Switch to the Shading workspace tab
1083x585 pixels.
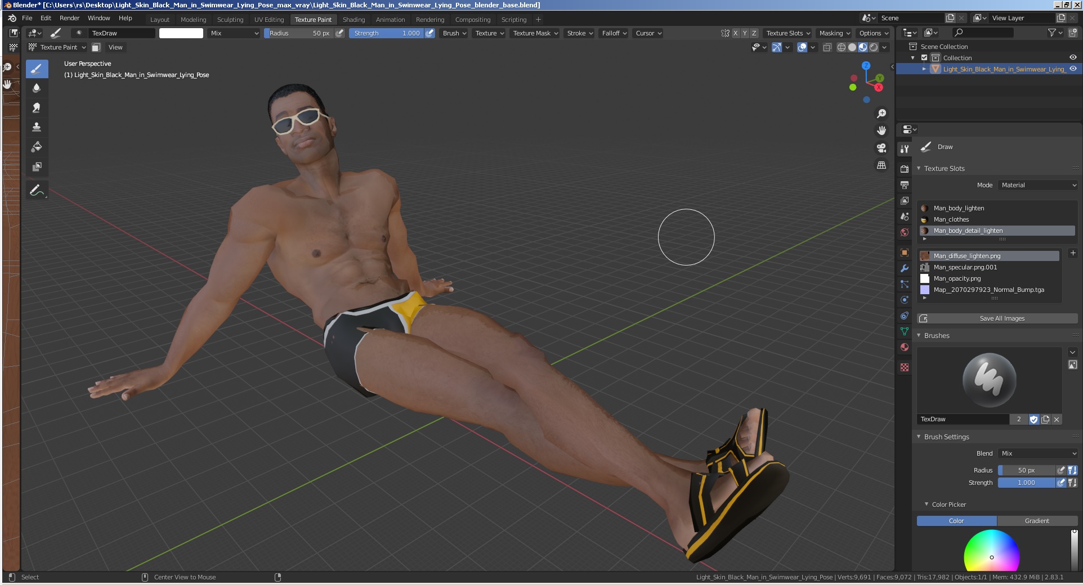pyautogui.click(x=353, y=20)
